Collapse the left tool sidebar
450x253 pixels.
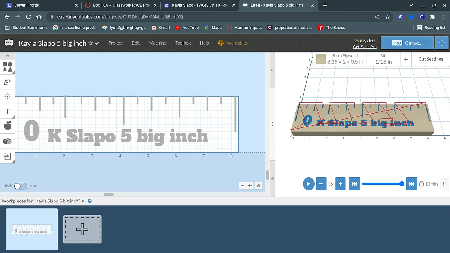(x=7, y=55)
